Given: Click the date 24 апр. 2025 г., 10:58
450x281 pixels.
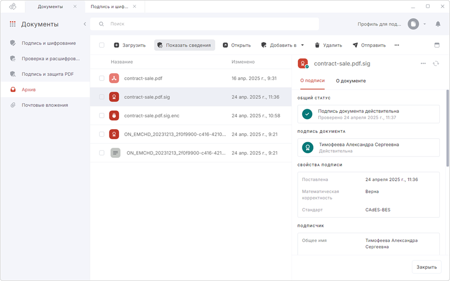Looking at the screenshot, I should click(x=256, y=116).
